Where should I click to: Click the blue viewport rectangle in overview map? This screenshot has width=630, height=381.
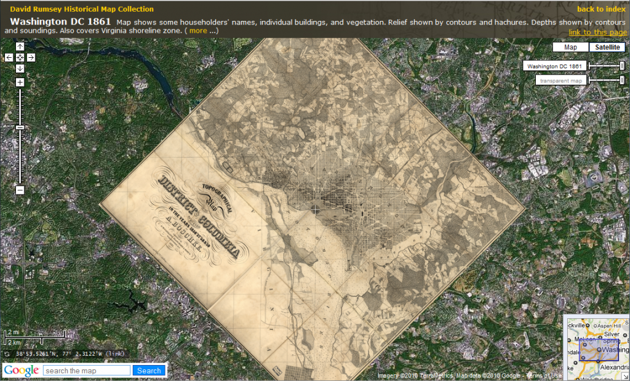tap(599, 350)
